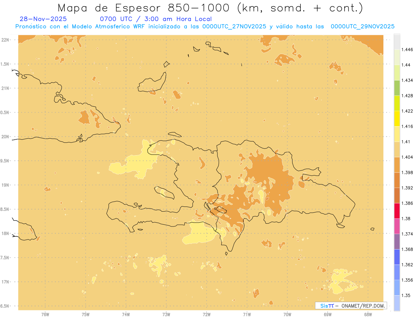Click the legend value '1.416'
413x319 pixels.
407,126
